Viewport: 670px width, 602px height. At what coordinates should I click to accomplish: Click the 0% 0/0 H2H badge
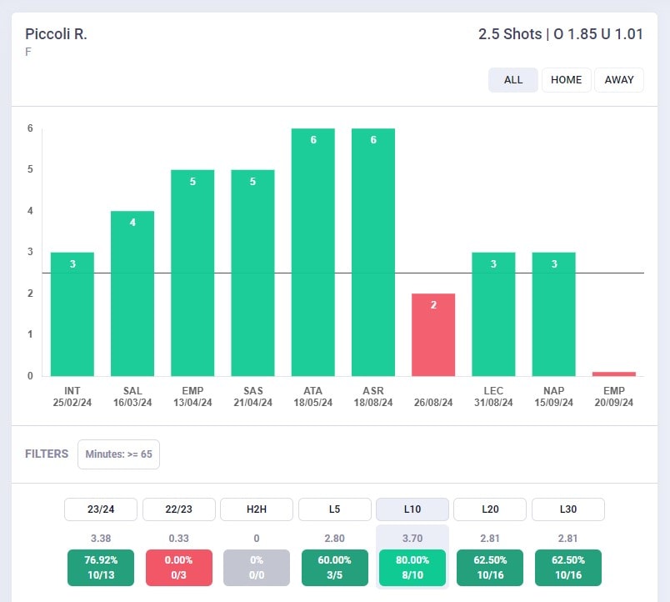click(257, 567)
